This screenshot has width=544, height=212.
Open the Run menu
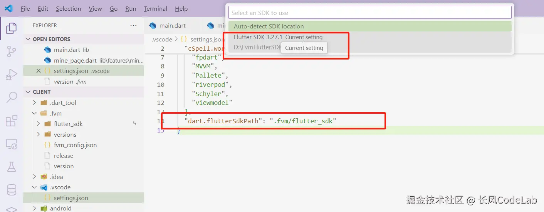(131, 8)
